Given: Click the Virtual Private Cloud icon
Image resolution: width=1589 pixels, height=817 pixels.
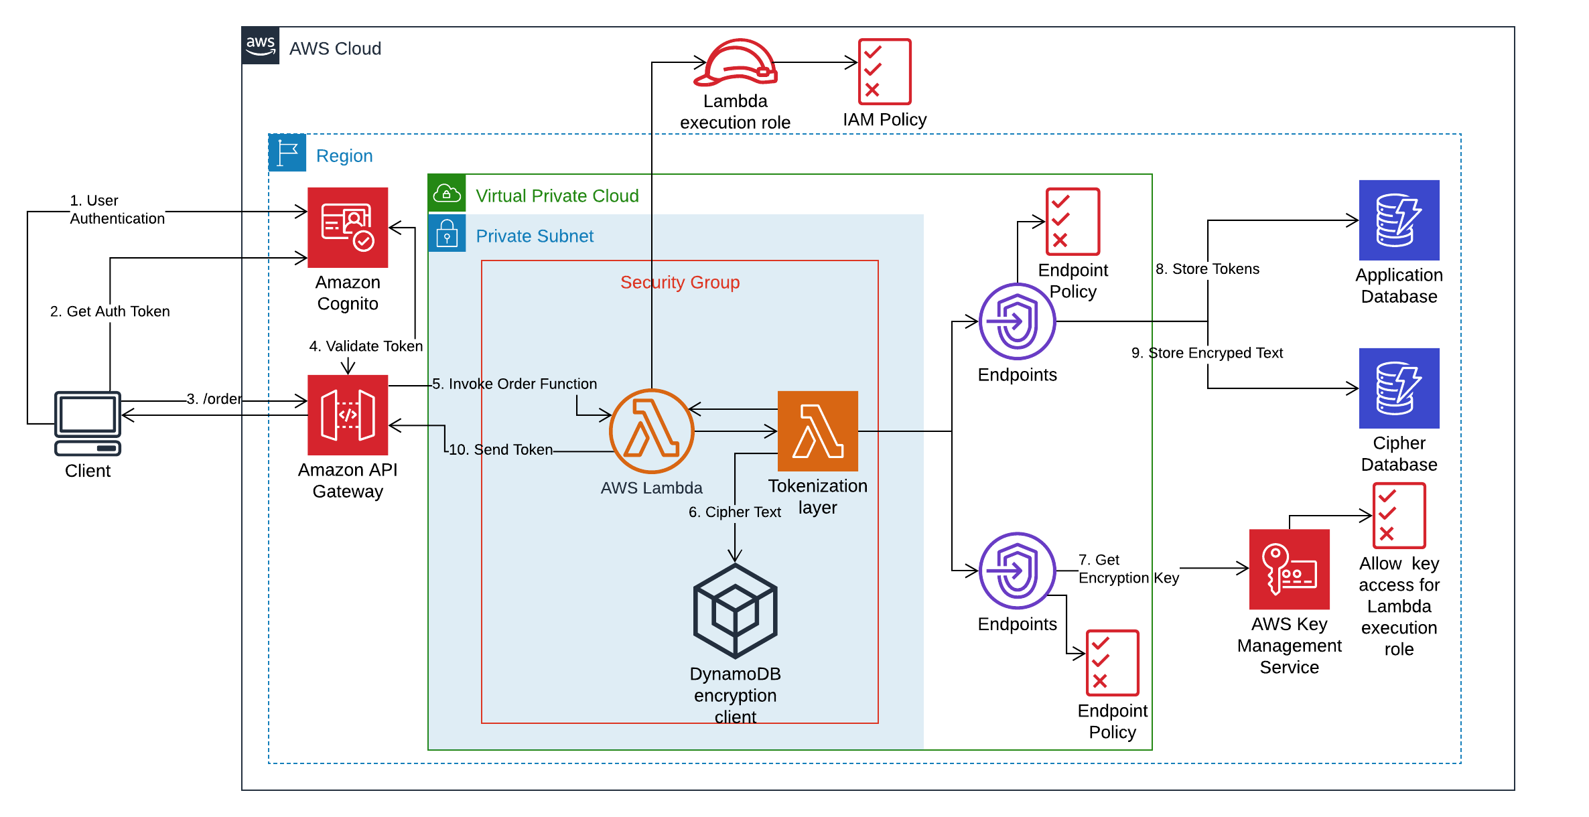Looking at the screenshot, I should (447, 194).
